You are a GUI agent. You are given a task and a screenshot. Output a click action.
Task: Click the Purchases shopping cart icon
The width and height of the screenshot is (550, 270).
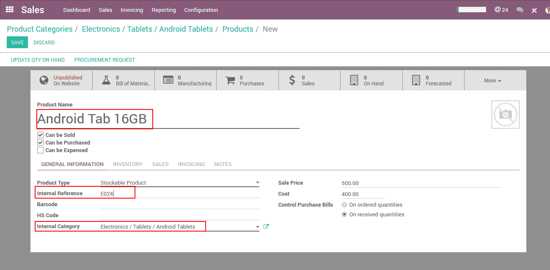point(230,80)
